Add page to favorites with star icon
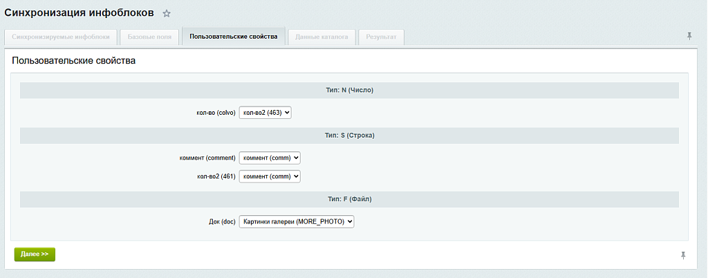708x278 pixels. (167, 14)
